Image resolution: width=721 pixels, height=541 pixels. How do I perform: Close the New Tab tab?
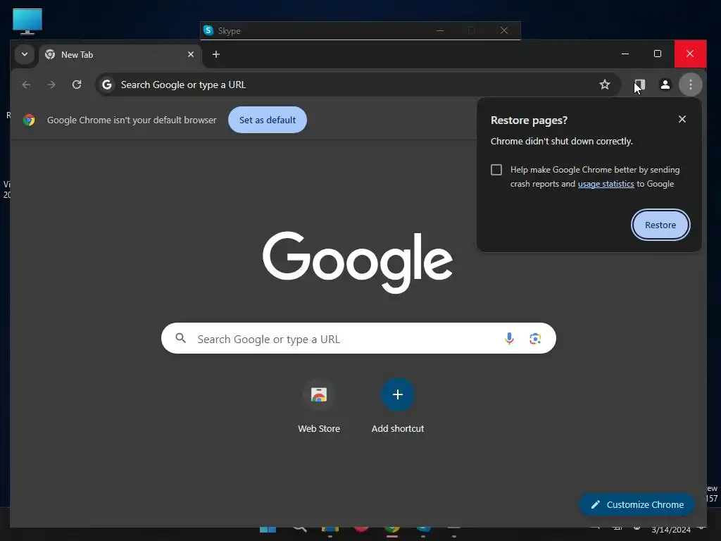pyautogui.click(x=191, y=54)
